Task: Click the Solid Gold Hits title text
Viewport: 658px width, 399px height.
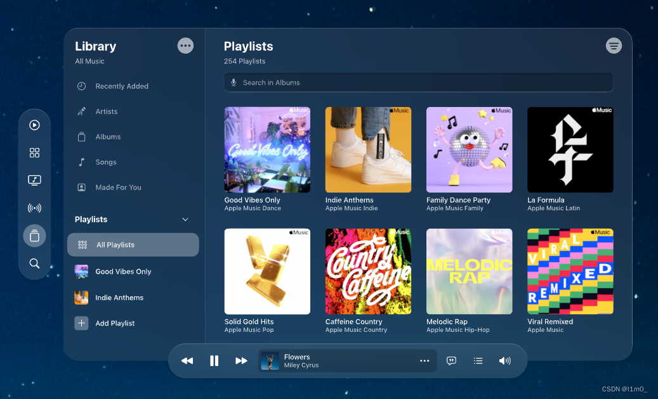Action: coord(249,322)
